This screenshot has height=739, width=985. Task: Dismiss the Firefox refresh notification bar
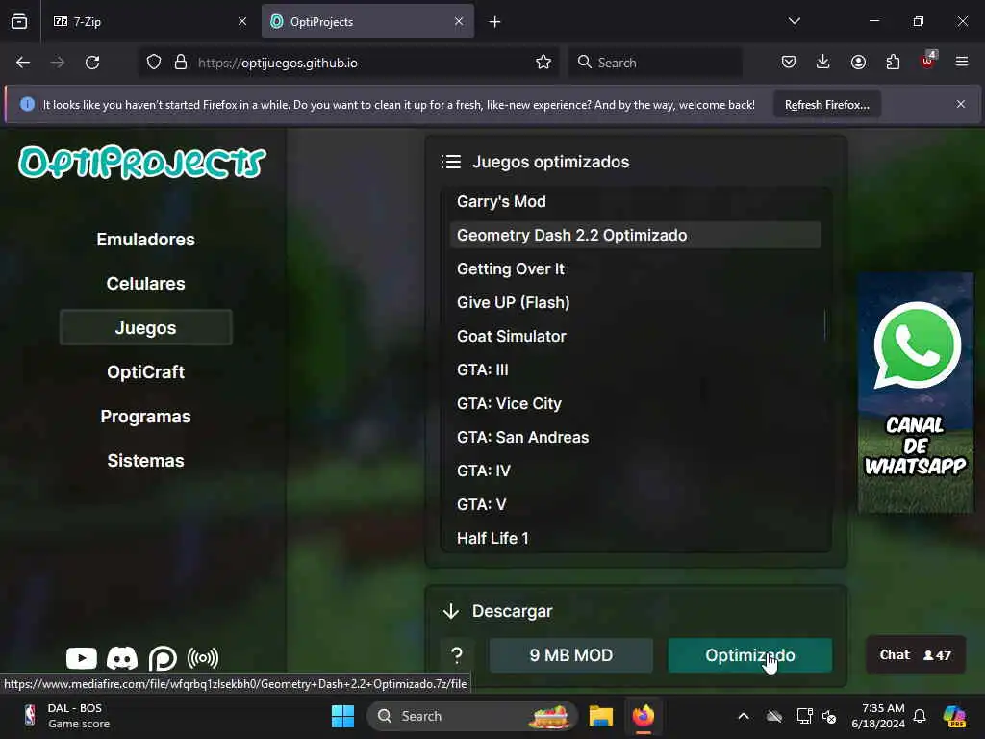961,104
